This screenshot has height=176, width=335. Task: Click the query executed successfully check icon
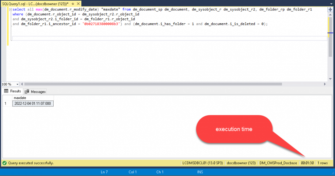pyautogui.click(x=4, y=163)
